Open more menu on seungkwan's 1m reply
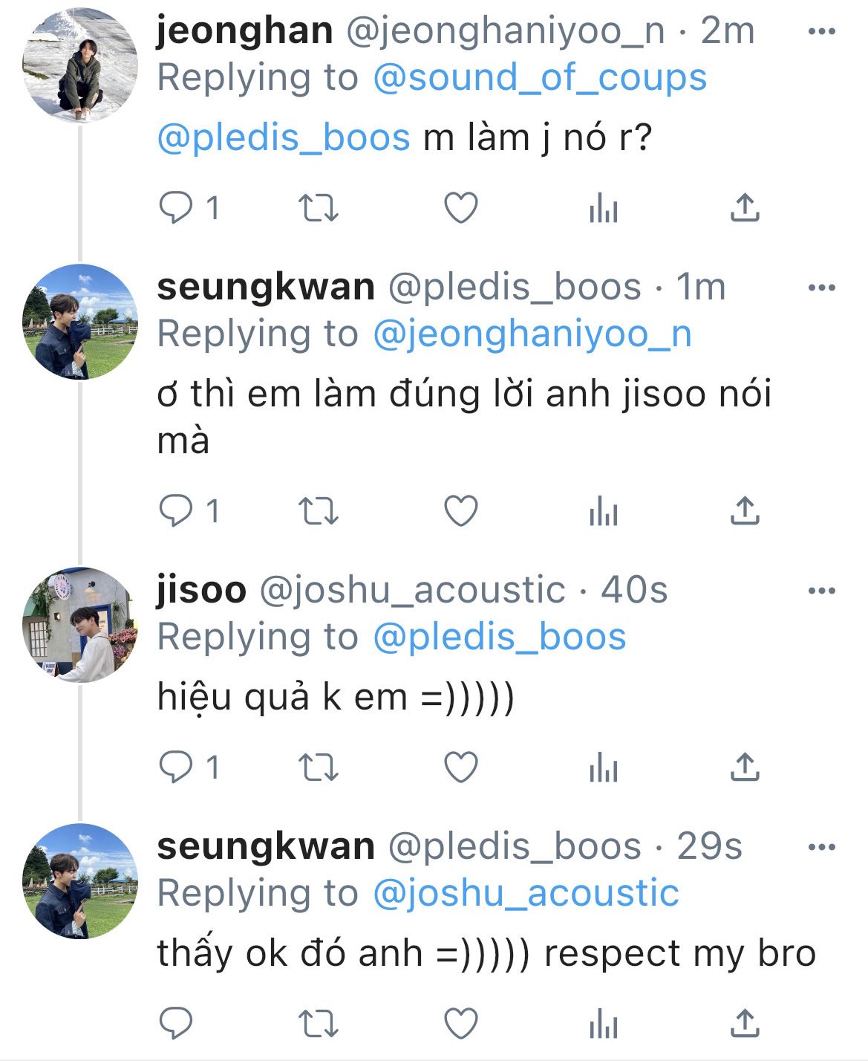 coord(821,288)
